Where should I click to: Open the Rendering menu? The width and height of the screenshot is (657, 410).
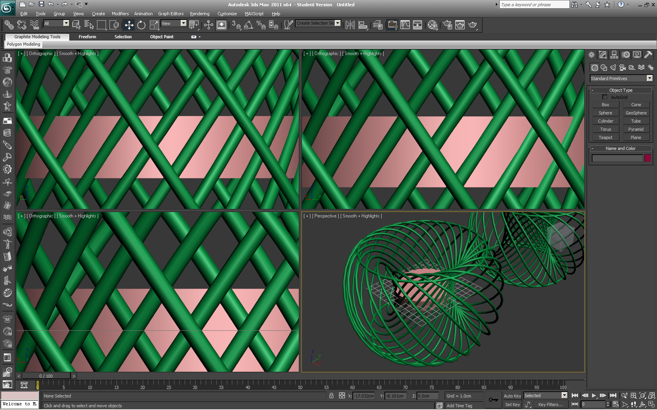point(199,14)
